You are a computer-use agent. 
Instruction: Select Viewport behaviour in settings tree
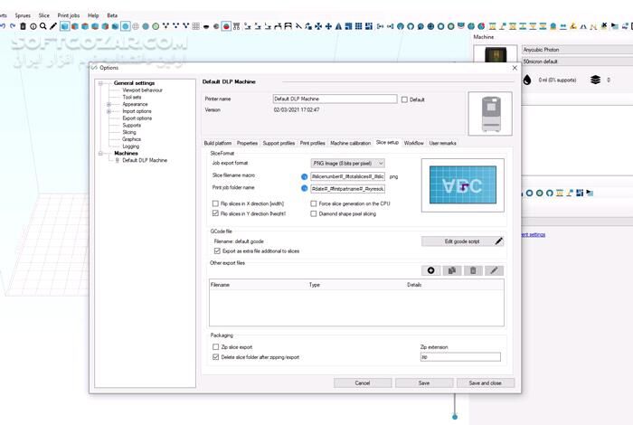(142, 90)
